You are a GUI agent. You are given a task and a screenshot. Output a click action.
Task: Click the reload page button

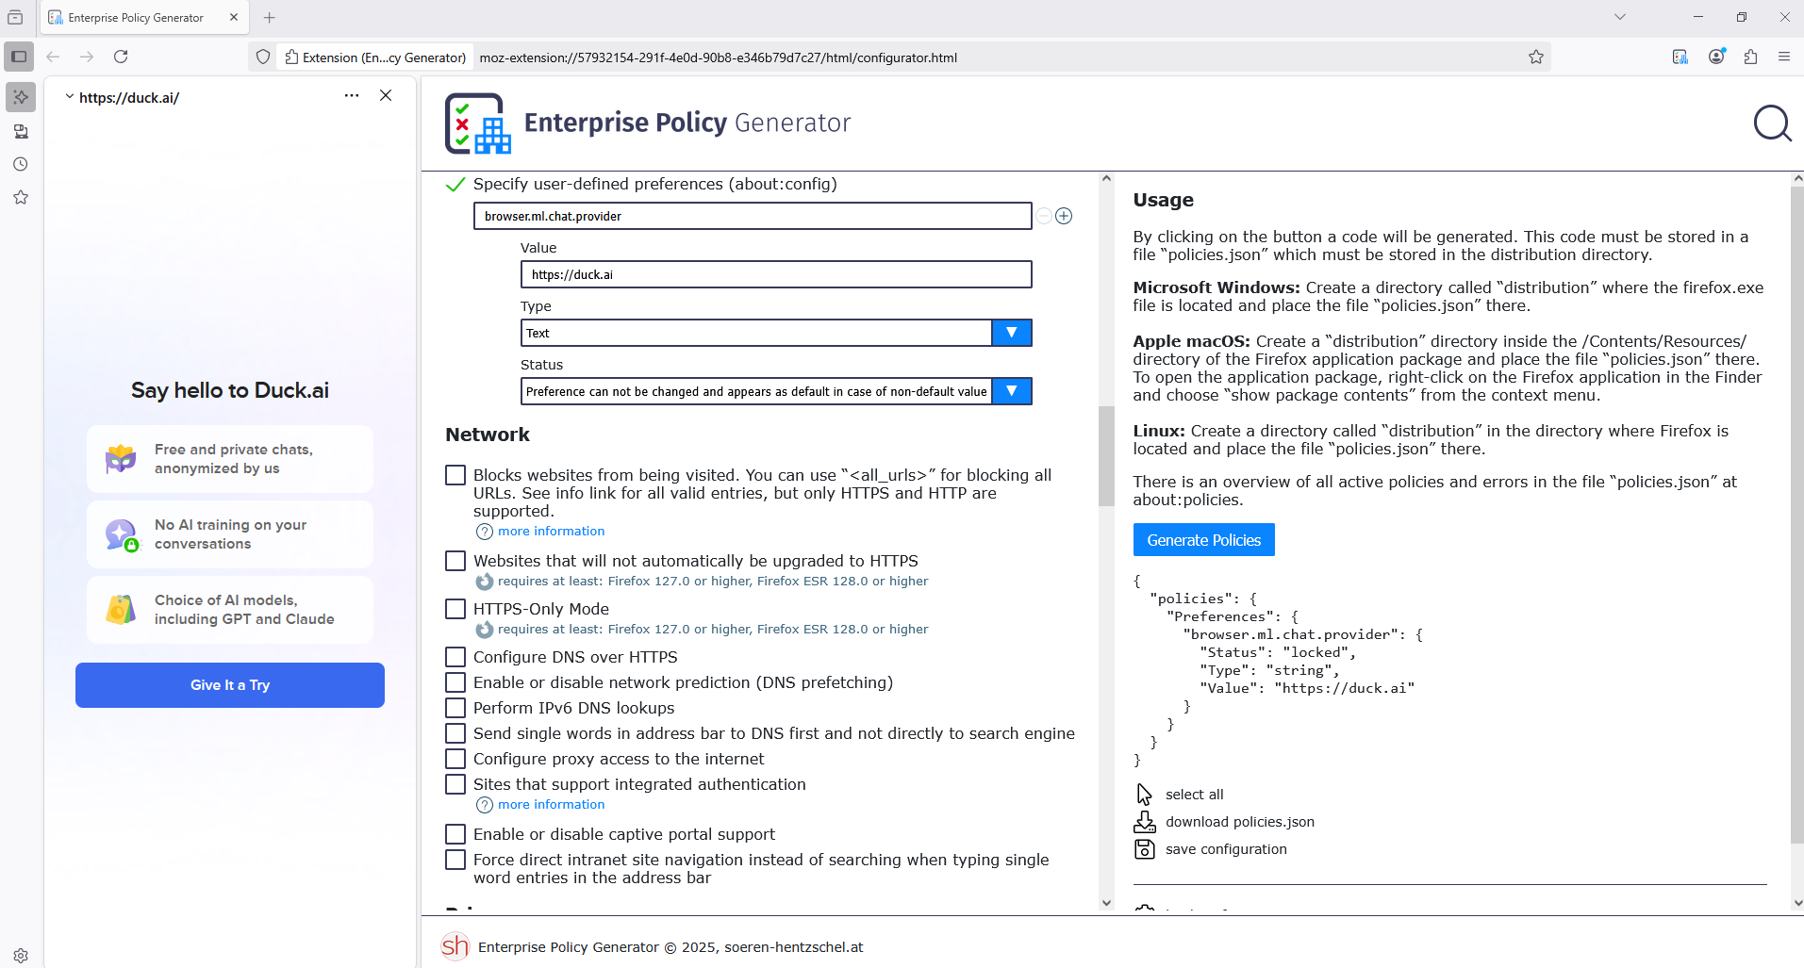[121, 57]
